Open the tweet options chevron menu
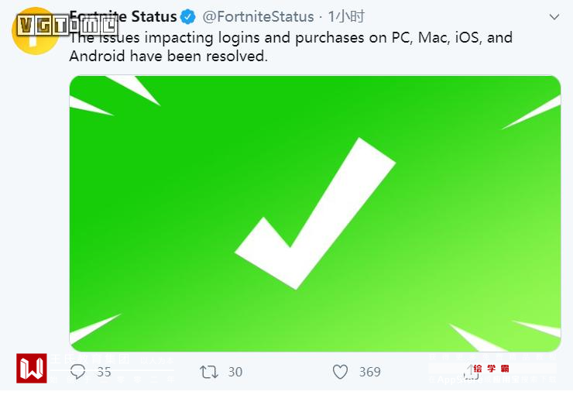This screenshot has height=395, width=573. (x=554, y=16)
